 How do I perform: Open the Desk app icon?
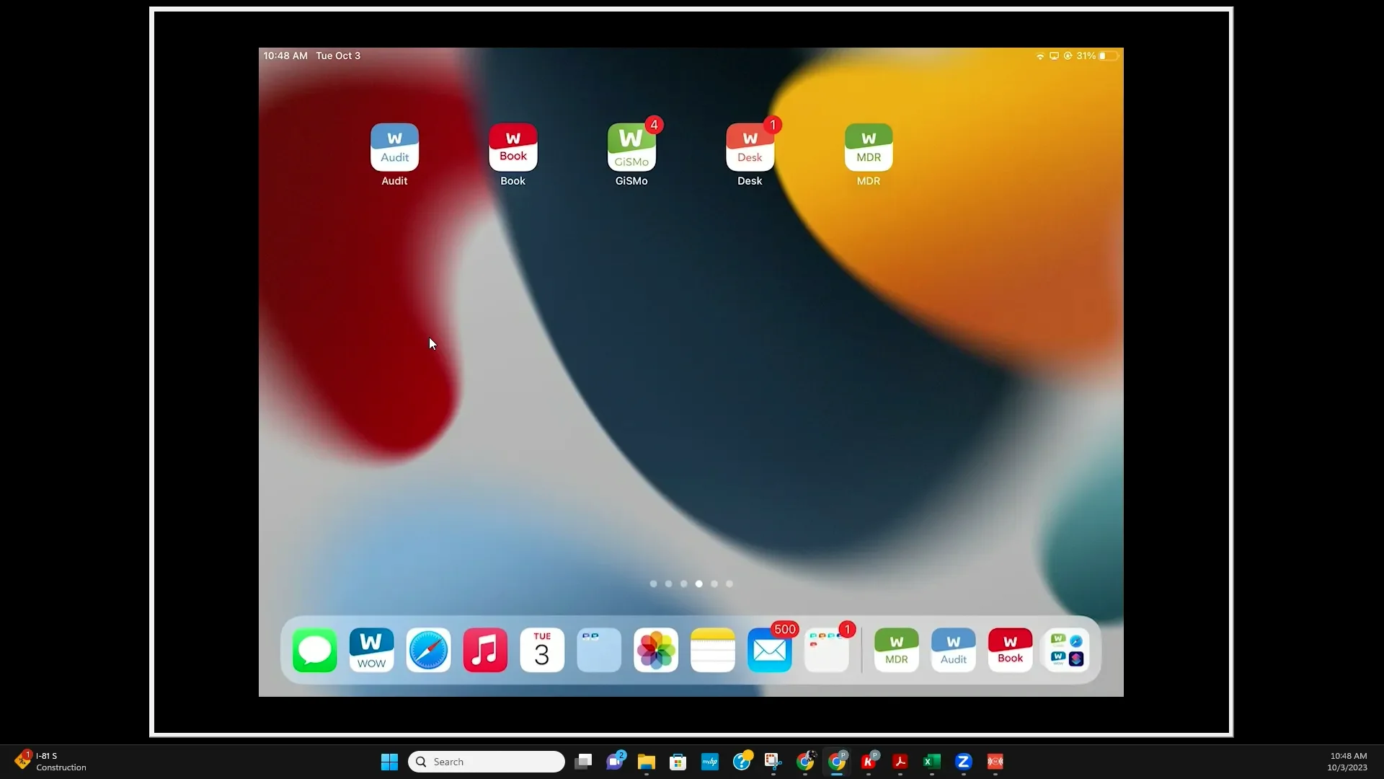[750, 147]
